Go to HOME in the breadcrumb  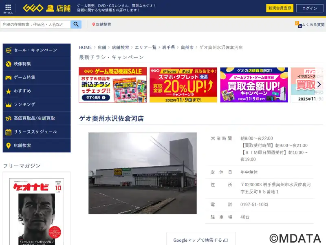pyautogui.click(x=85, y=47)
